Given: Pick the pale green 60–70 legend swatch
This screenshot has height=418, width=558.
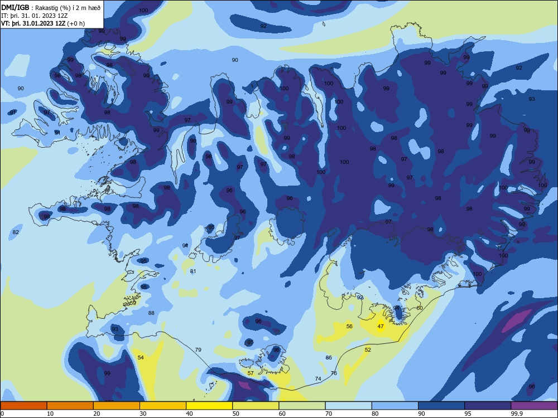Looking at the screenshot, I should tap(302, 406).
